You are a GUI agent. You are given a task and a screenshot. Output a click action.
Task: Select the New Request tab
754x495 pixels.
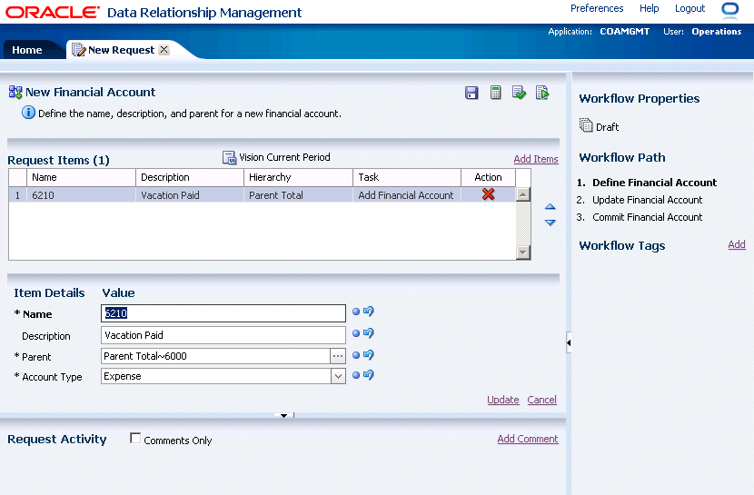pyautogui.click(x=121, y=50)
